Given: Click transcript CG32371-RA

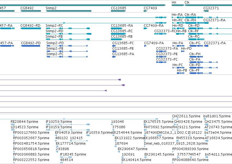Looking at the screenshot, I should click(x=214, y=20).
